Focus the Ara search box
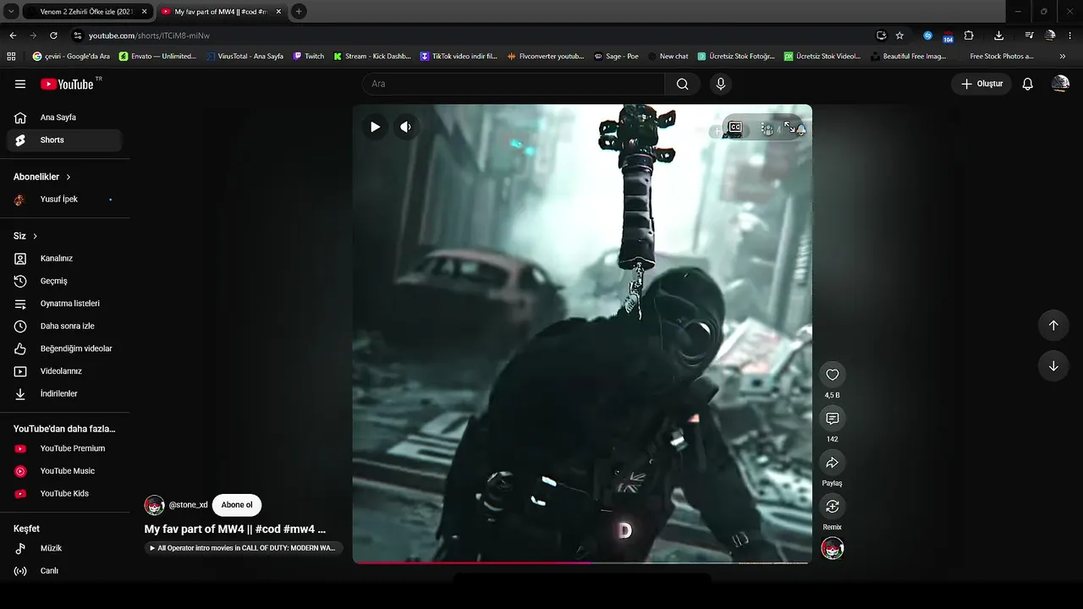This screenshot has width=1083, height=609. 514,84
